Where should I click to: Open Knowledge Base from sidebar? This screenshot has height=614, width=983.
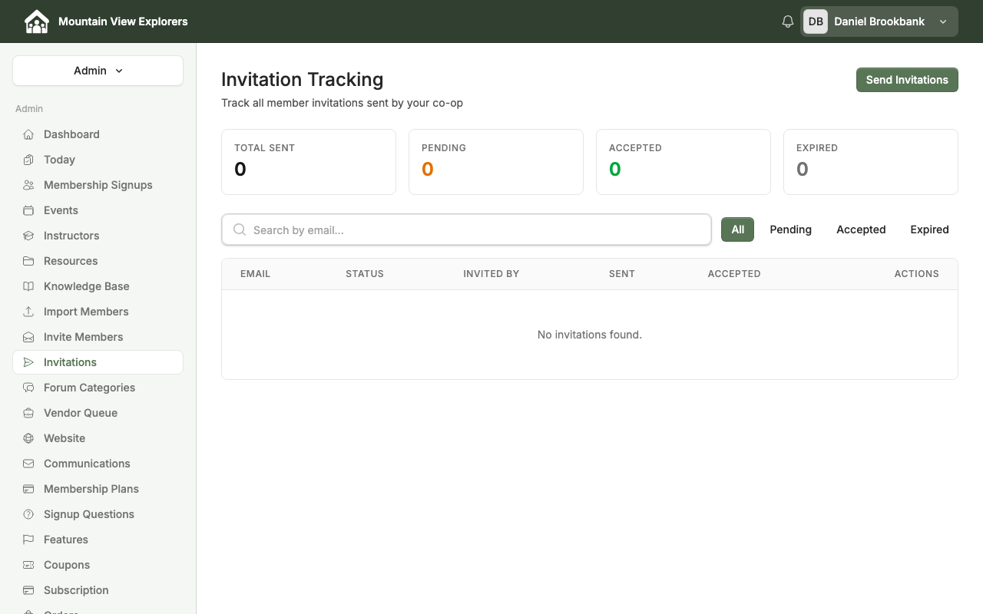pyautogui.click(x=98, y=286)
